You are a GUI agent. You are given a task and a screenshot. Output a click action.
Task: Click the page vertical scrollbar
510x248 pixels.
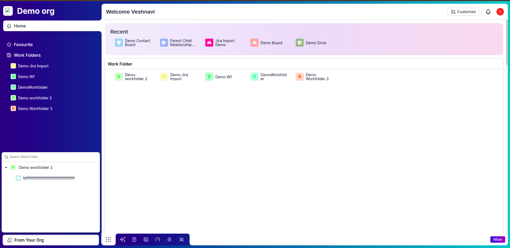pos(507,42)
